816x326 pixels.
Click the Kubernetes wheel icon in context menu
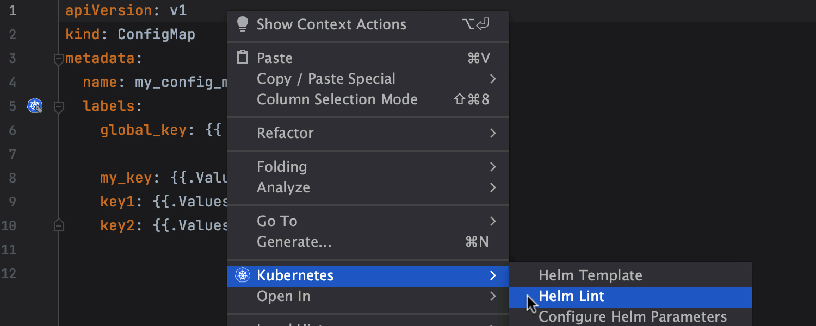243,275
